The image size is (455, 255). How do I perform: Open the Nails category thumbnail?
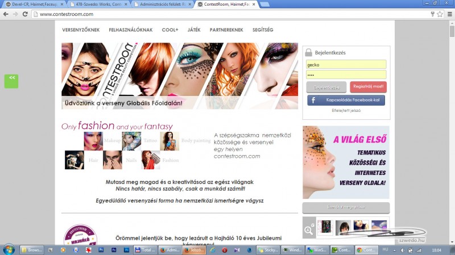pyautogui.click(x=112, y=160)
